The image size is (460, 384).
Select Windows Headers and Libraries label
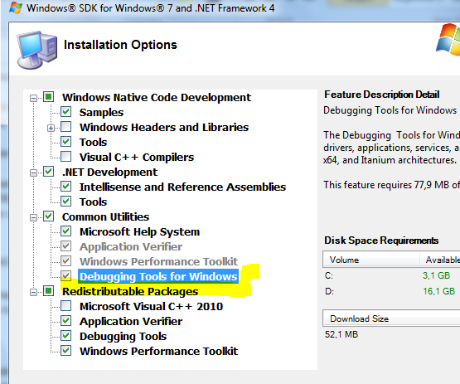pyautogui.click(x=164, y=128)
